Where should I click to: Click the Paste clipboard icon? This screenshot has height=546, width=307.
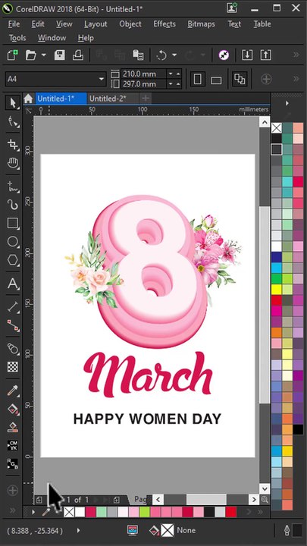tap(138, 55)
